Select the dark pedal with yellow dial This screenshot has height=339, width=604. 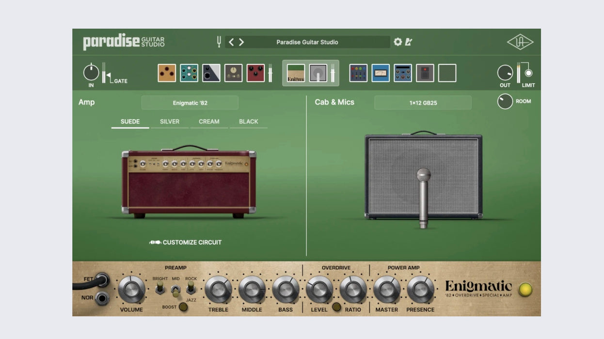click(234, 73)
